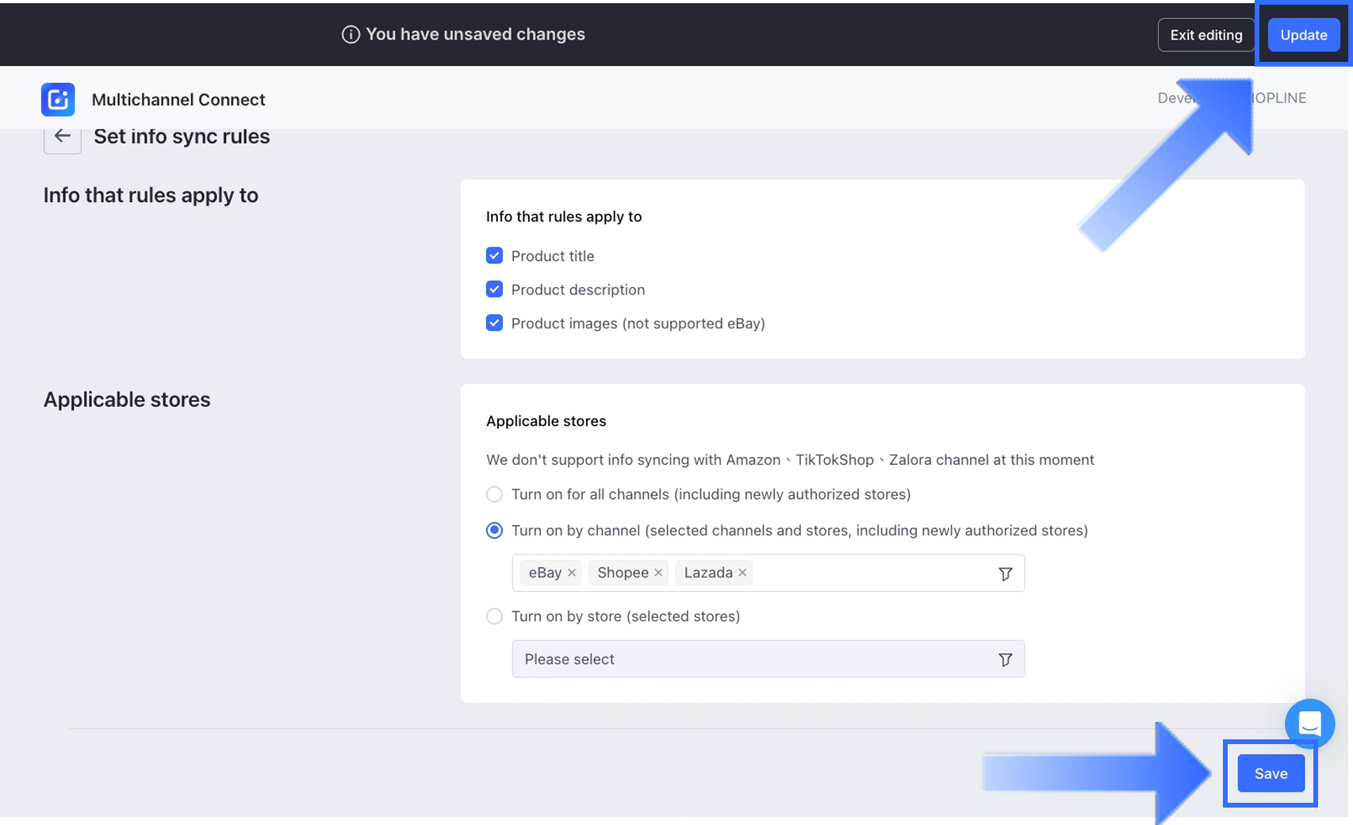
Task: Remove the Shopee channel tag
Action: pos(658,573)
